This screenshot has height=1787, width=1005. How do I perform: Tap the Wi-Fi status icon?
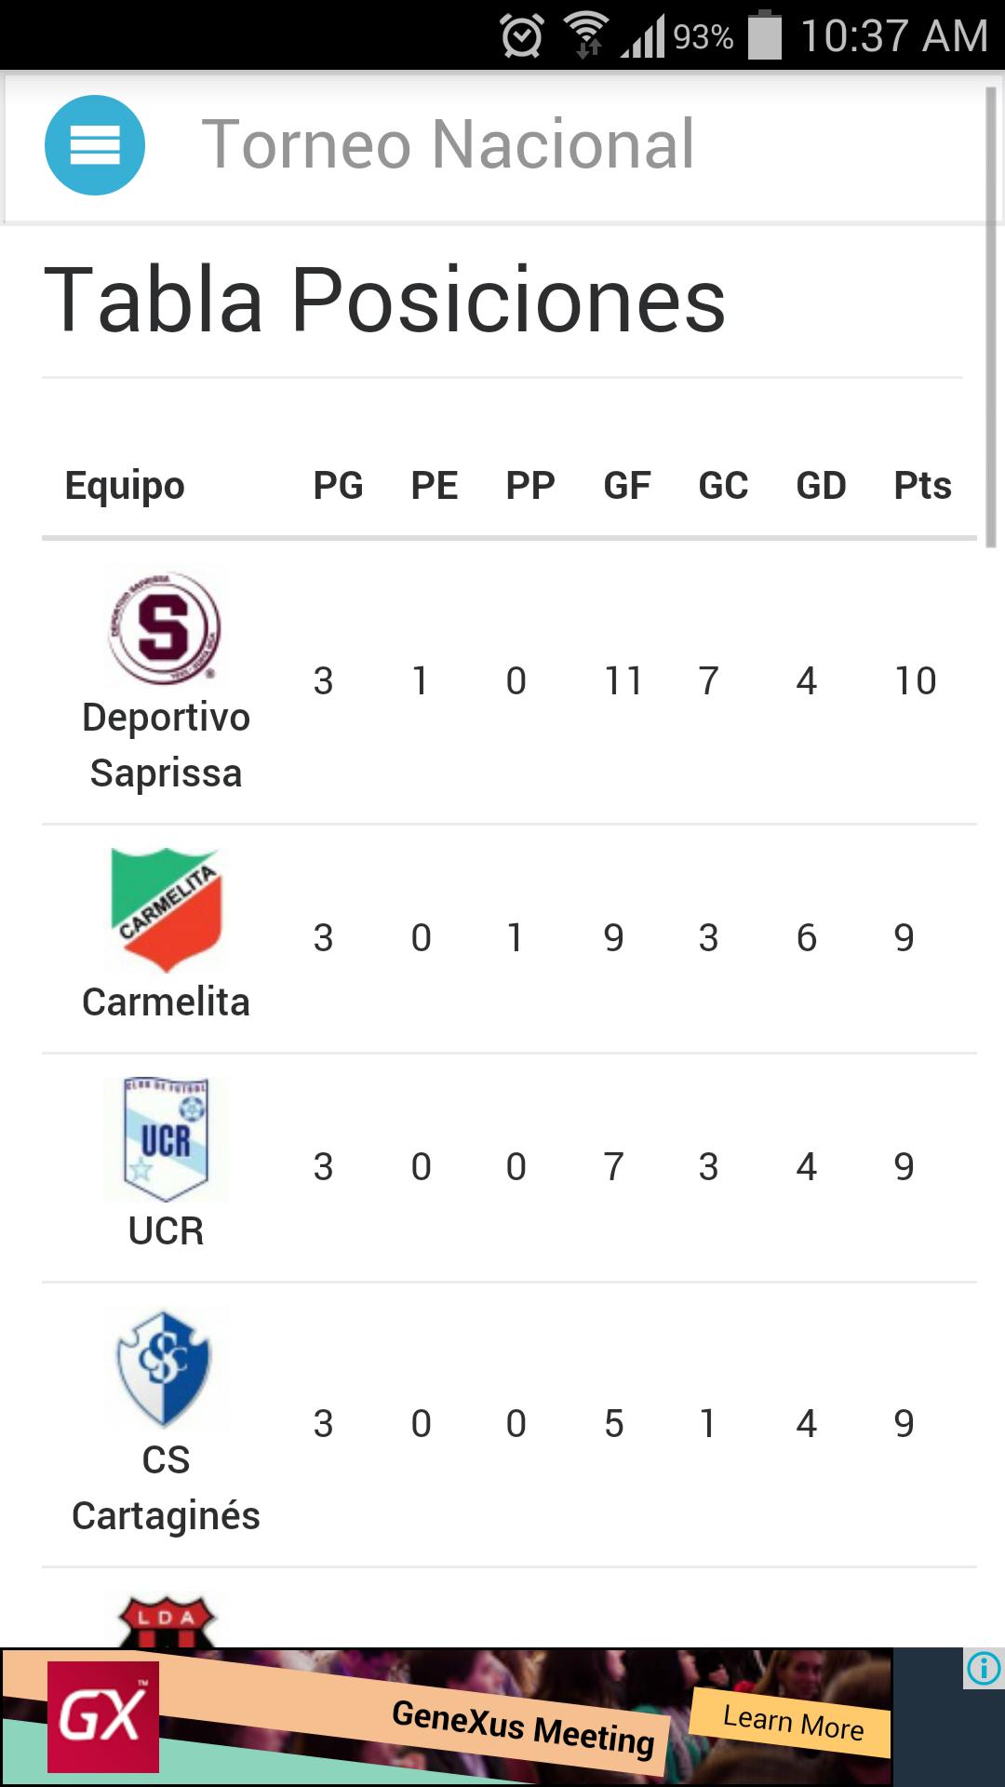[586, 35]
